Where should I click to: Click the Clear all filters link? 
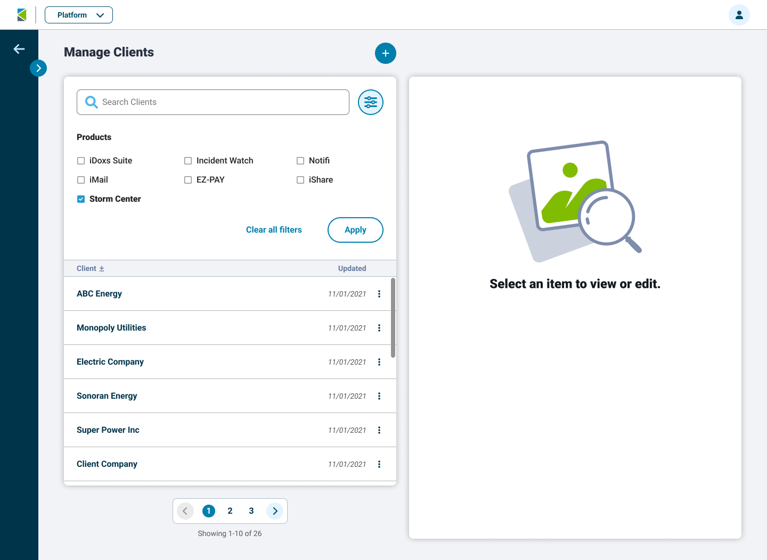pos(274,230)
